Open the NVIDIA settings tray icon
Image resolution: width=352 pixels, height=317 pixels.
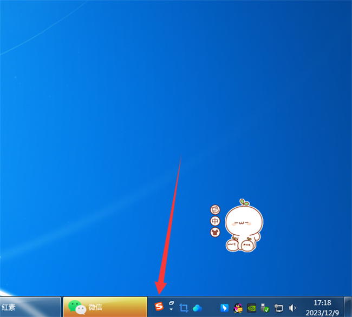pyautogui.click(x=251, y=308)
